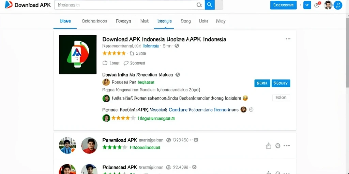Click the '2oneead' comment bubble icon
The height and width of the screenshot is (174, 349).
pos(126,63)
